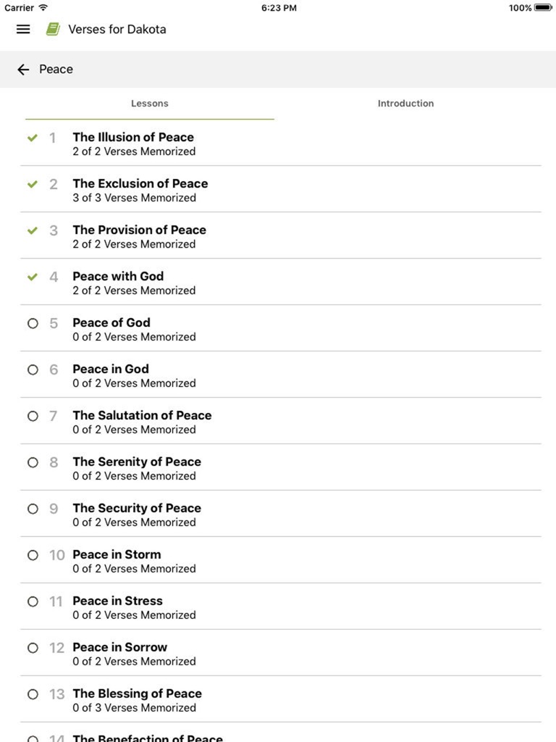Viewport: 556px width, 742px height.
Task: Select the Lessons tab
Action: point(150,104)
